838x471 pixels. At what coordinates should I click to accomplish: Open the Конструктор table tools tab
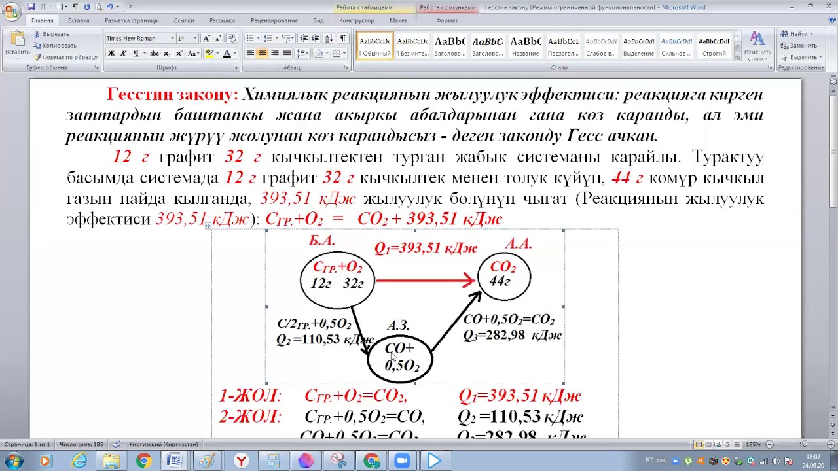pos(357,20)
